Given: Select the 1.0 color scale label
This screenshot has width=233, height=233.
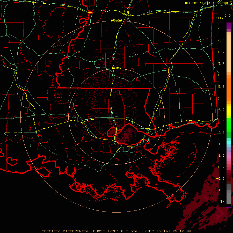Looking at the screenshot, I should (x=221, y=156).
